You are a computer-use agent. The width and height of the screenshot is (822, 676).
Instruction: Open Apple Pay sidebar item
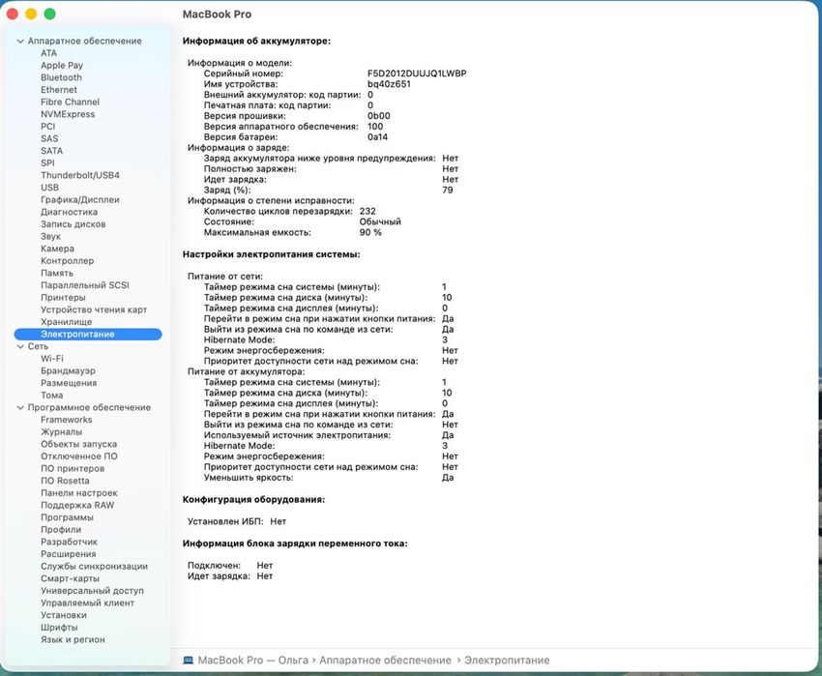coord(62,65)
